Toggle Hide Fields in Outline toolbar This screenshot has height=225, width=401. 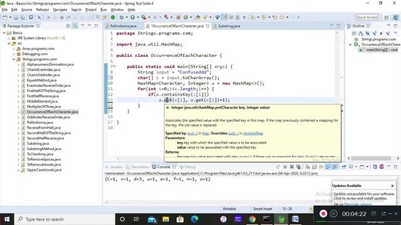(368, 33)
